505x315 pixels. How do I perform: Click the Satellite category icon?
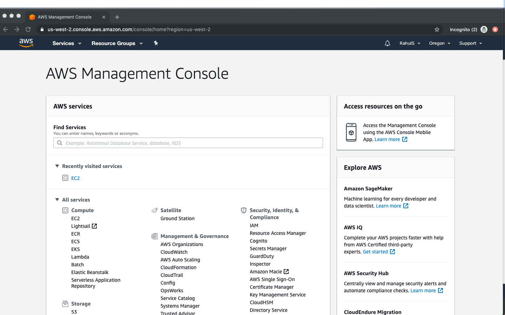tap(155, 210)
